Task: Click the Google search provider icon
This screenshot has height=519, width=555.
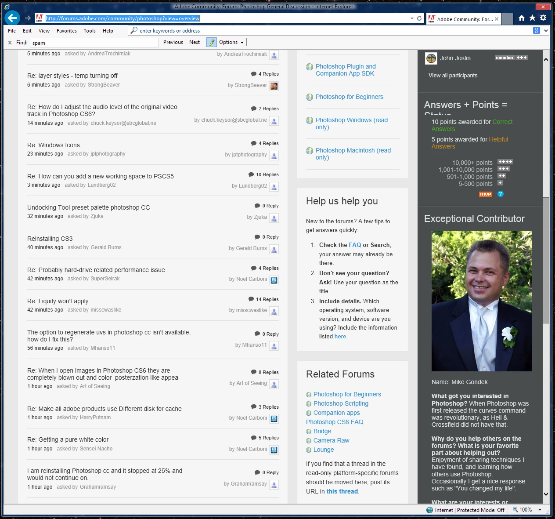Action: point(537,30)
